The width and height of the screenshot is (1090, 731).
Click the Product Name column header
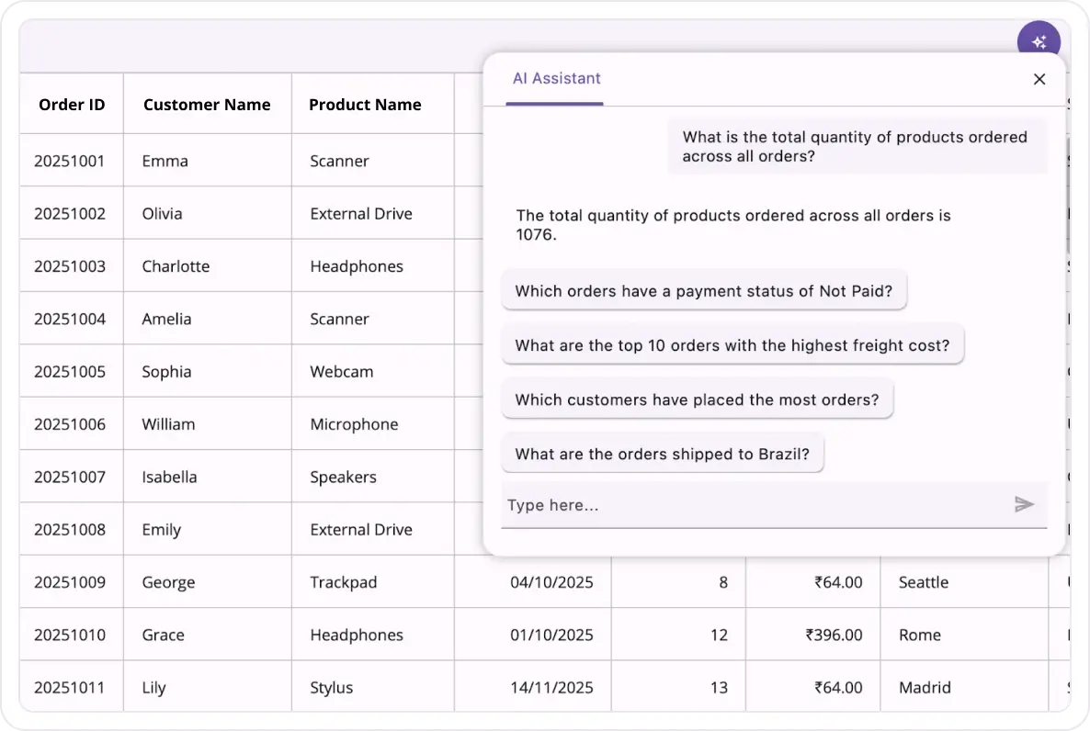click(365, 105)
